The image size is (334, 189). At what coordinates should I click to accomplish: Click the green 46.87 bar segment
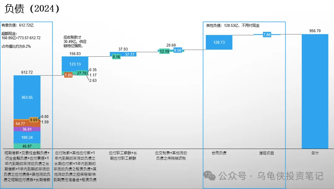[x=27, y=146]
